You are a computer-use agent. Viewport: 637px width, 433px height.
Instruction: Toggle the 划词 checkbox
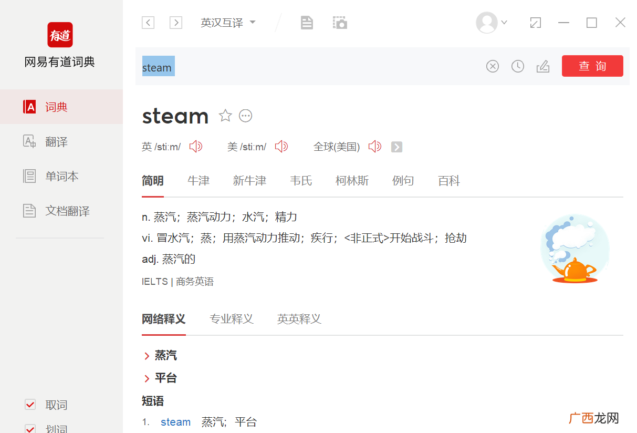click(30, 428)
